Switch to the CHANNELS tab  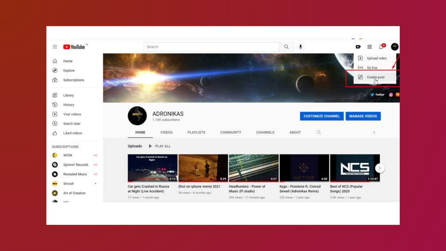click(x=265, y=132)
